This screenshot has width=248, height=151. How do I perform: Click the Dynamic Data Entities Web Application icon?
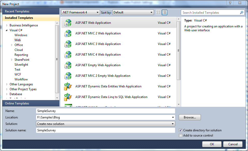(68, 86)
